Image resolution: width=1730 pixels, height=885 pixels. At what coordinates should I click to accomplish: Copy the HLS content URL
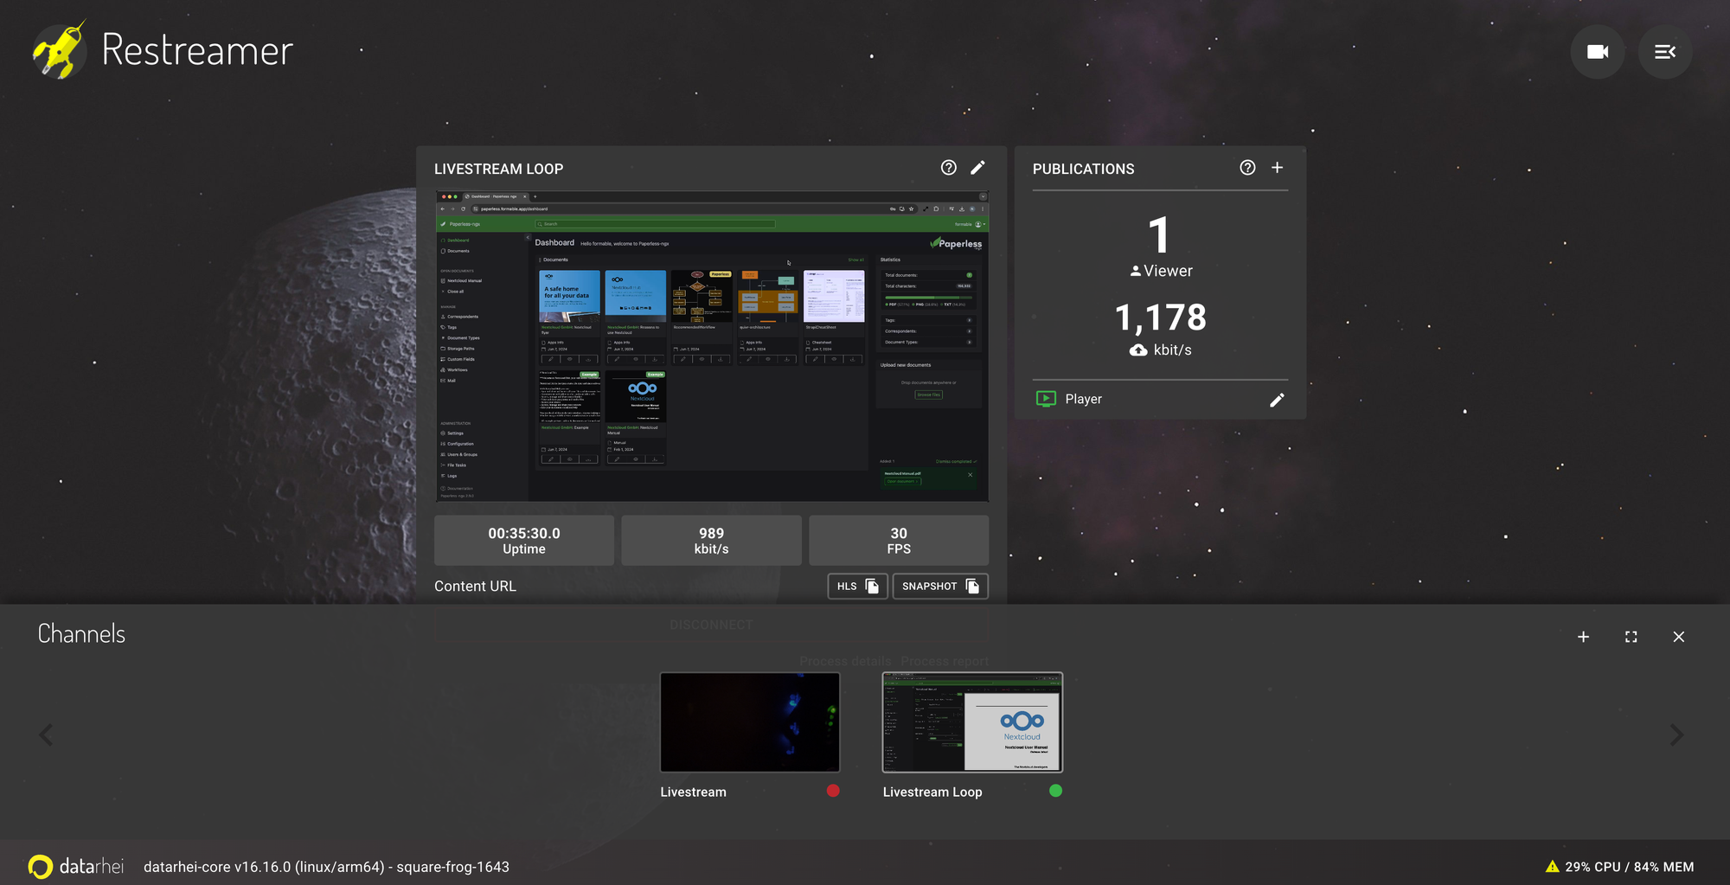(x=856, y=586)
